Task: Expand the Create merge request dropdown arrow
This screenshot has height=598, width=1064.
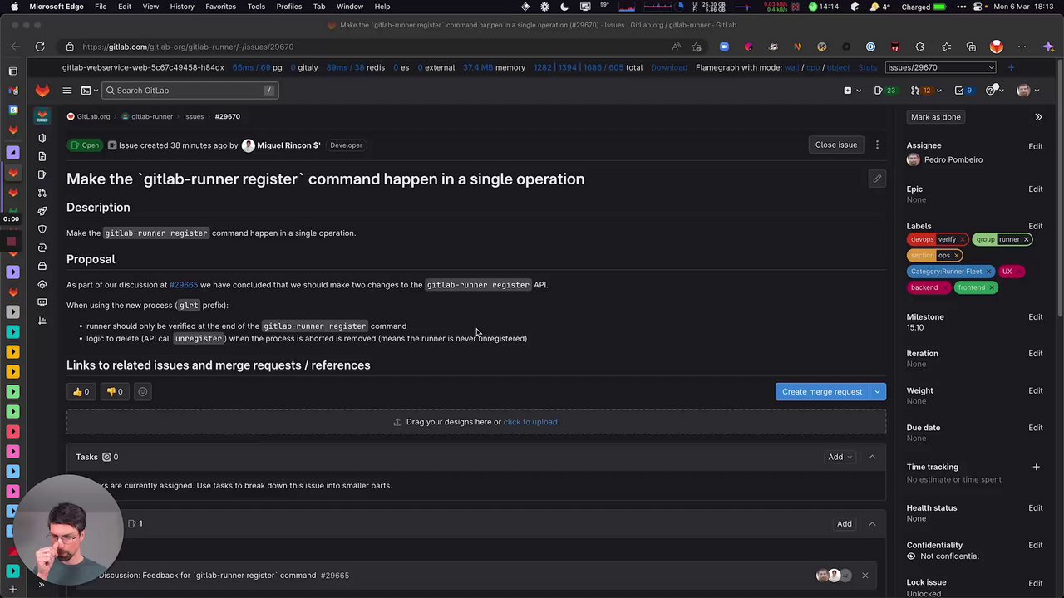Action: tap(877, 391)
